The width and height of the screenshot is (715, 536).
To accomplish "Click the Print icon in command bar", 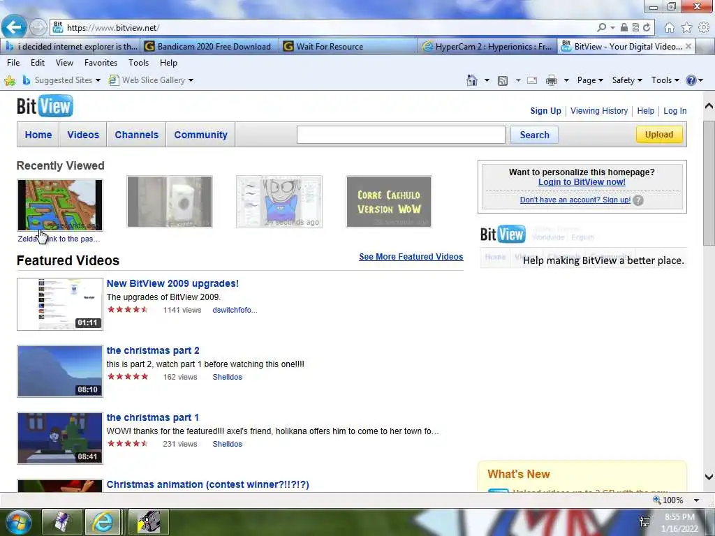I will pos(552,80).
